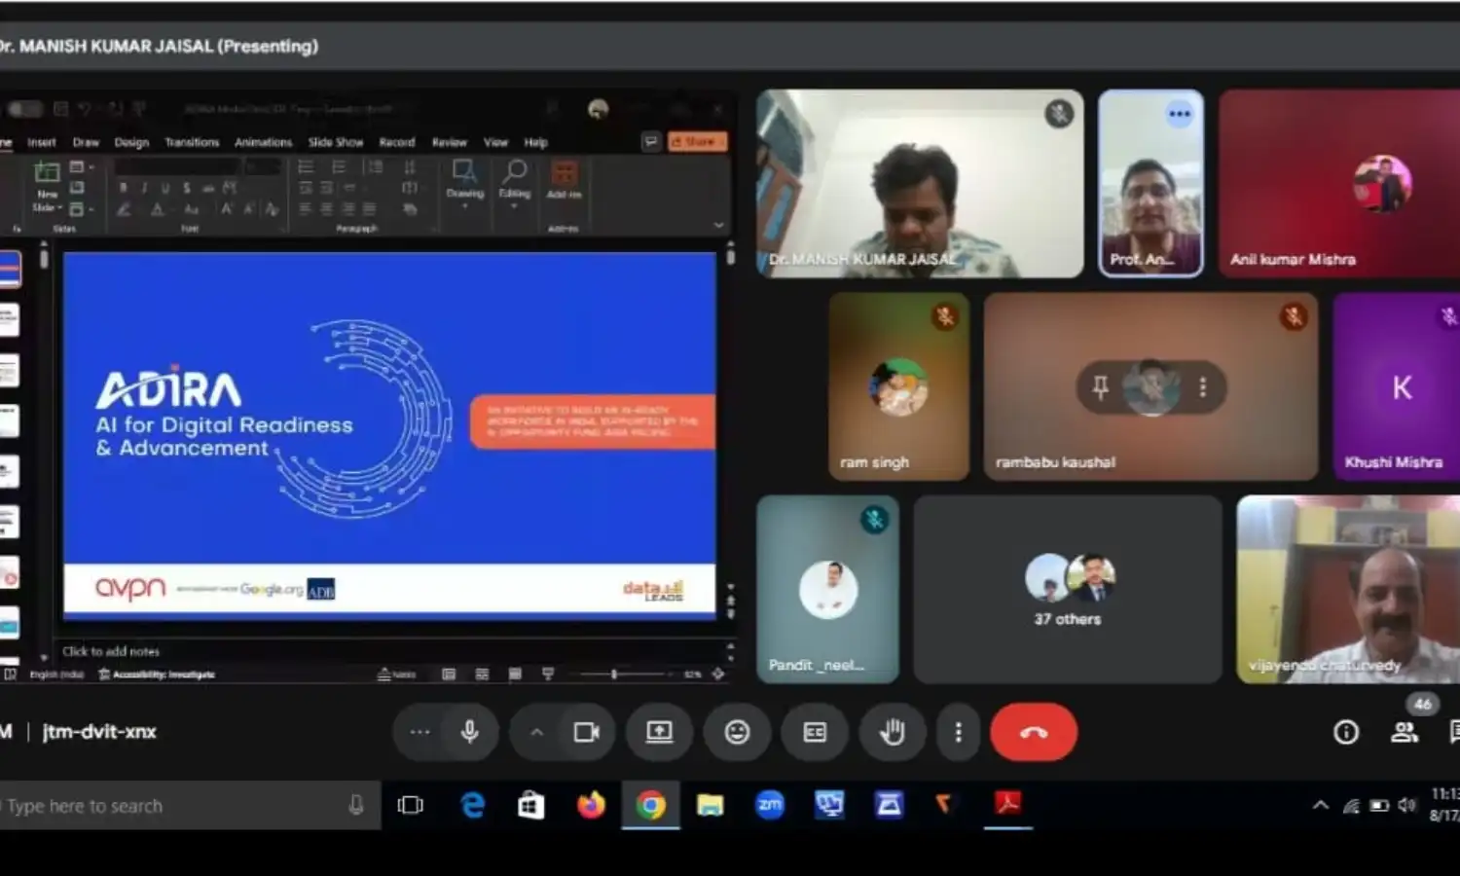The width and height of the screenshot is (1460, 876).
Task: Toggle the AutoSave switch in PowerPoint
Action: pyautogui.click(x=25, y=109)
